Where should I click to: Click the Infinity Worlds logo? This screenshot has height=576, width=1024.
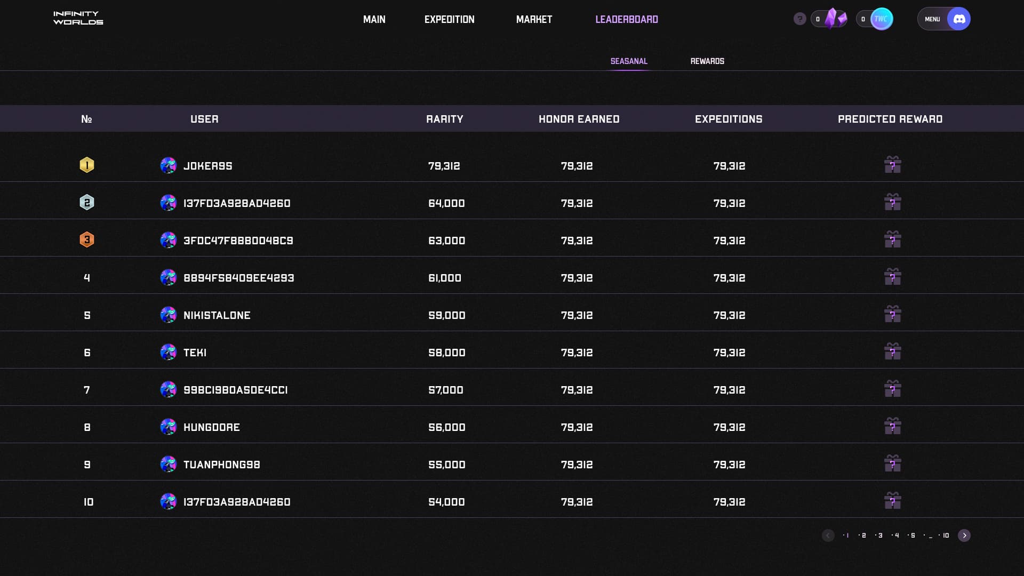tap(78, 18)
